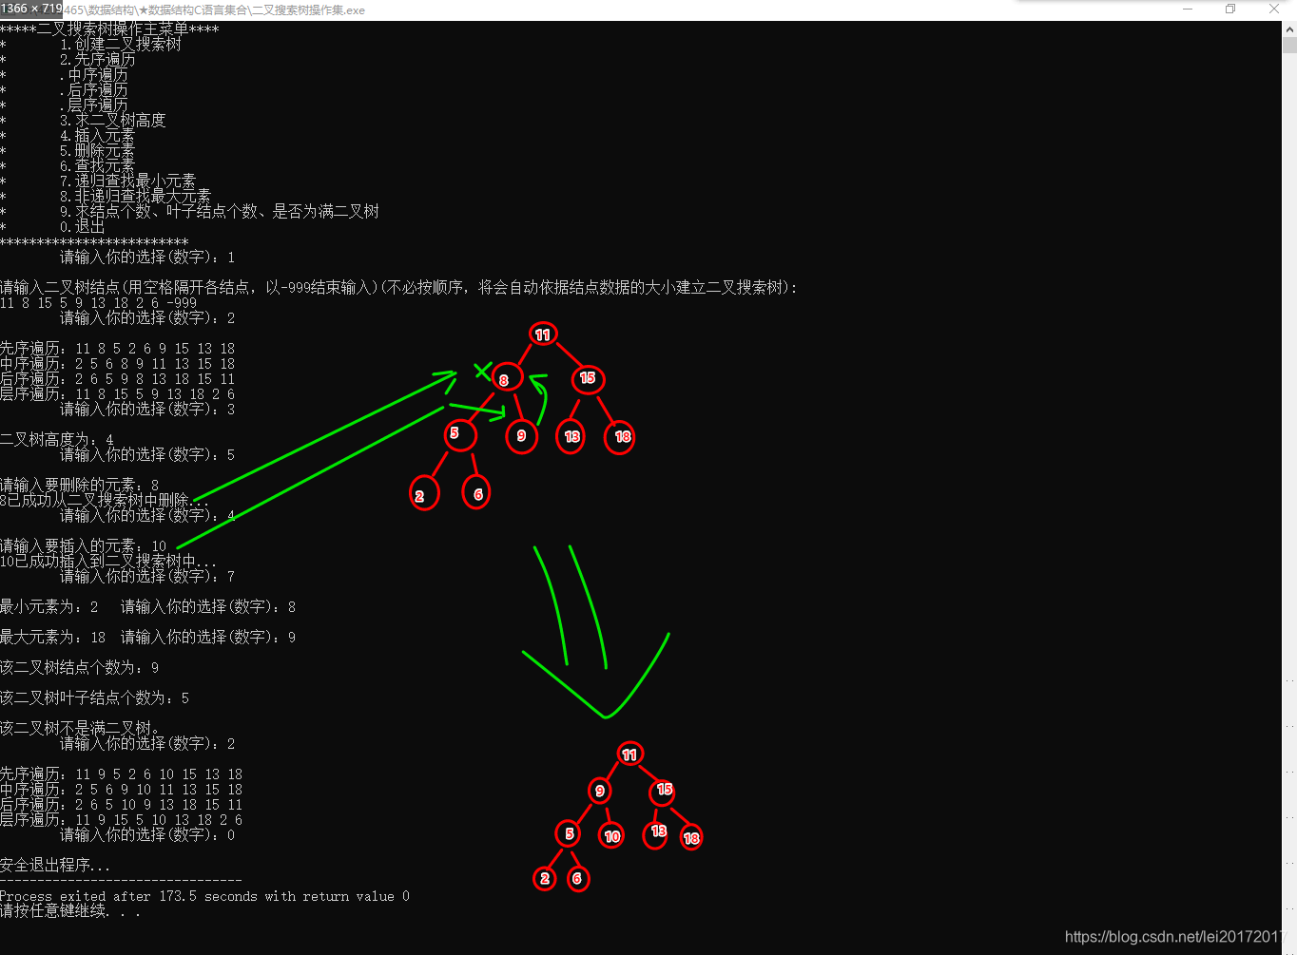
Task: Click the menu line '3.求二叉树高度'
Action: point(113,121)
